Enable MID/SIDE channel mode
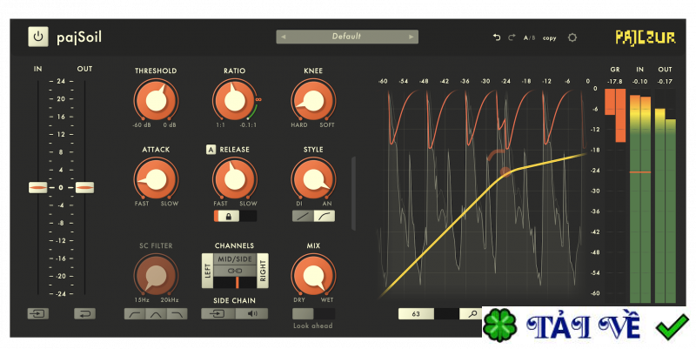Screen dimensions: 696x349 coord(235,258)
